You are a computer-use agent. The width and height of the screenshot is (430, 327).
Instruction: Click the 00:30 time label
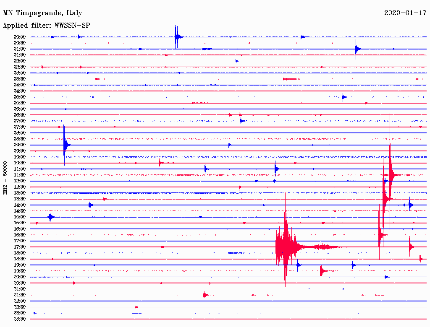click(20, 43)
